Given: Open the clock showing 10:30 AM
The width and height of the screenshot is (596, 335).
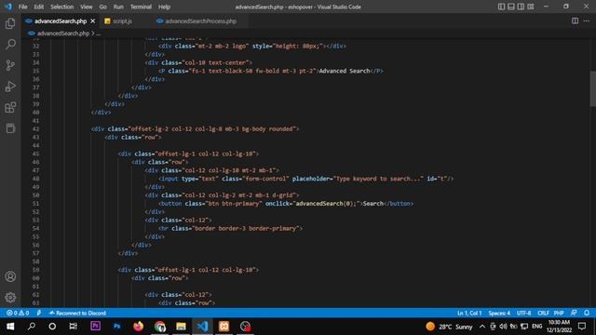Looking at the screenshot, I should [x=559, y=327].
